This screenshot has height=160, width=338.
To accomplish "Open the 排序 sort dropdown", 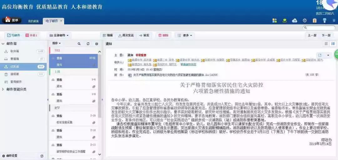I will click(56, 44).
